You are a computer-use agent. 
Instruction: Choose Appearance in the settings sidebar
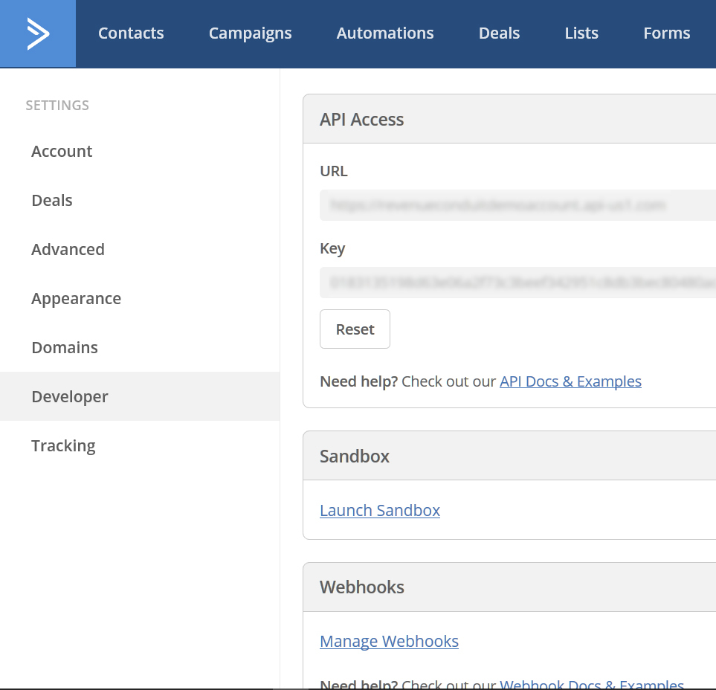click(140, 299)
